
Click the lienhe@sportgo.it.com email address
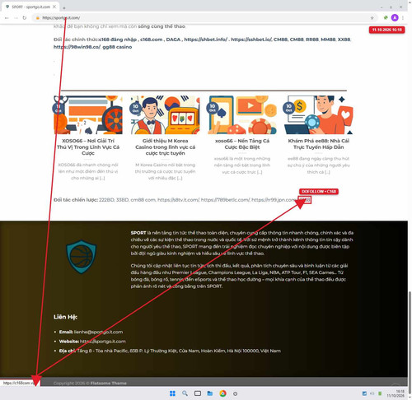click(98, 332)
